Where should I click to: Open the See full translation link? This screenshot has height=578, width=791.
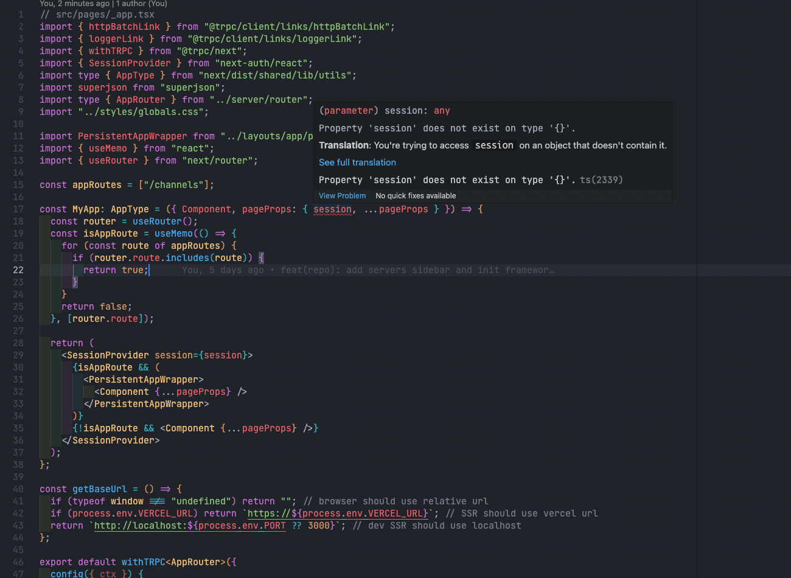pyautogui.click(x=357, y=162)
